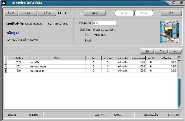
Task: Click the phone number 024665675
Action: (x=99, y=35)
